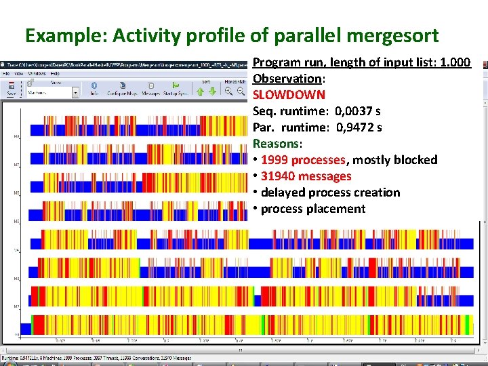Click the 'process placement' bullet

point(313,209)
